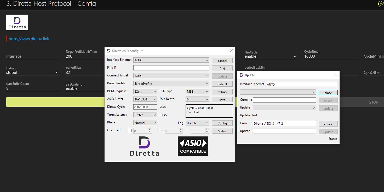Click the STOP button on the page
384x192 pixels.
tap(374, 102)
